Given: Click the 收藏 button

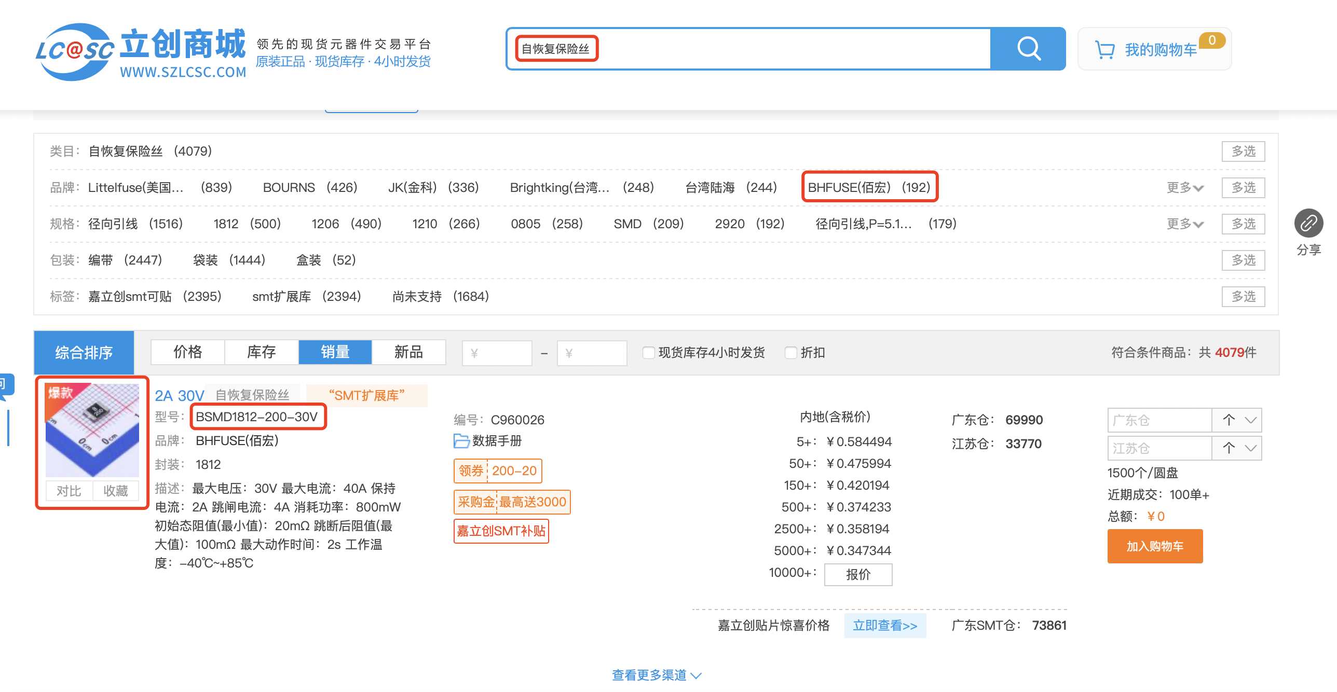Looking at the screenshot, I should click(116, 491).
